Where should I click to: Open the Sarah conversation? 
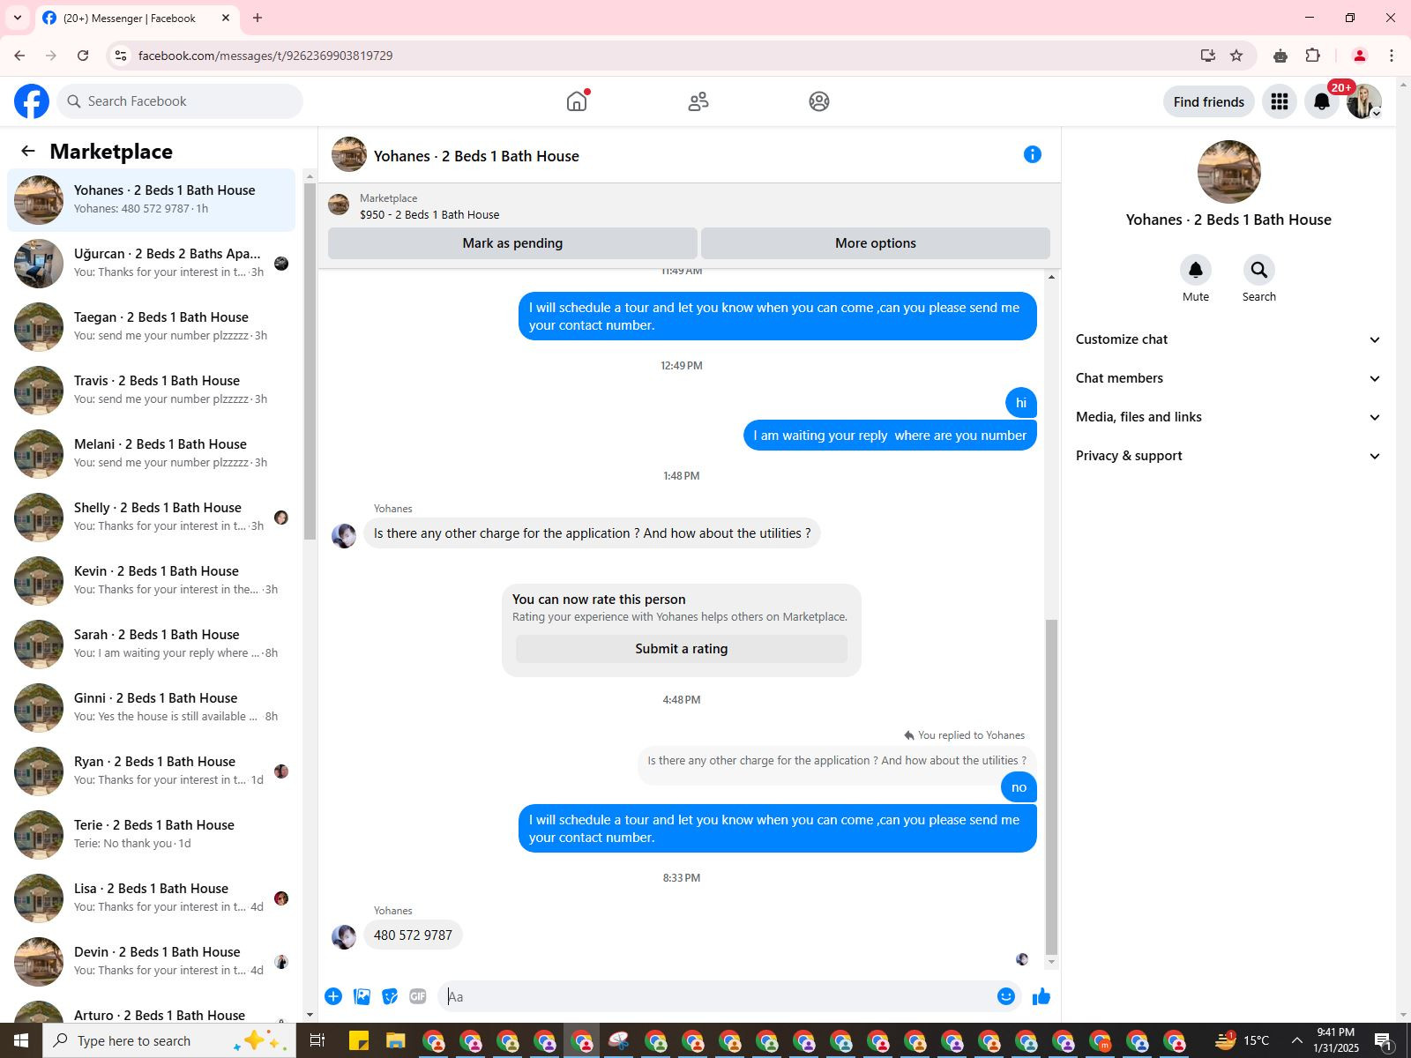click(x=152, y=644)
